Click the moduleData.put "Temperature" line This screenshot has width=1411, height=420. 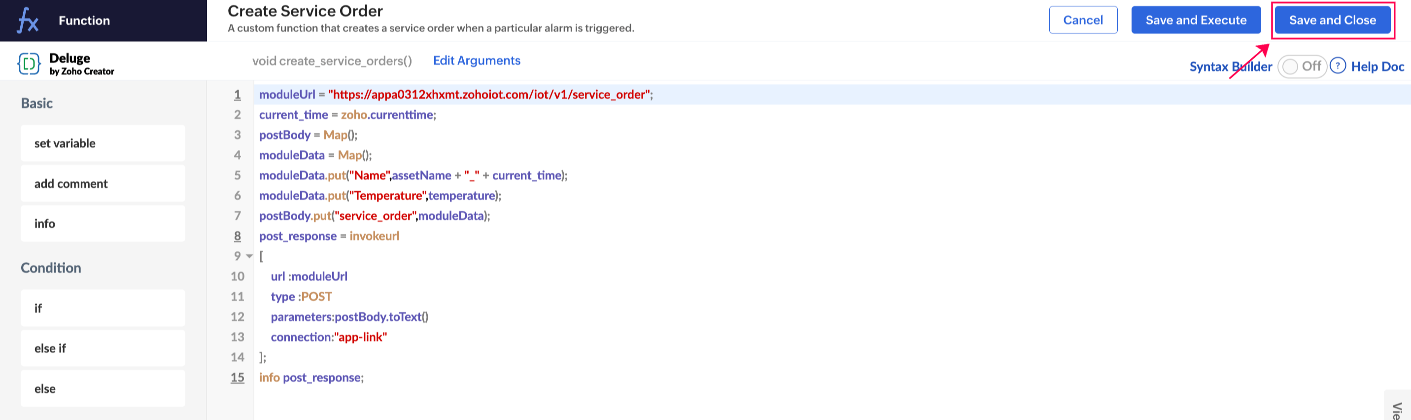pos(380,196)
